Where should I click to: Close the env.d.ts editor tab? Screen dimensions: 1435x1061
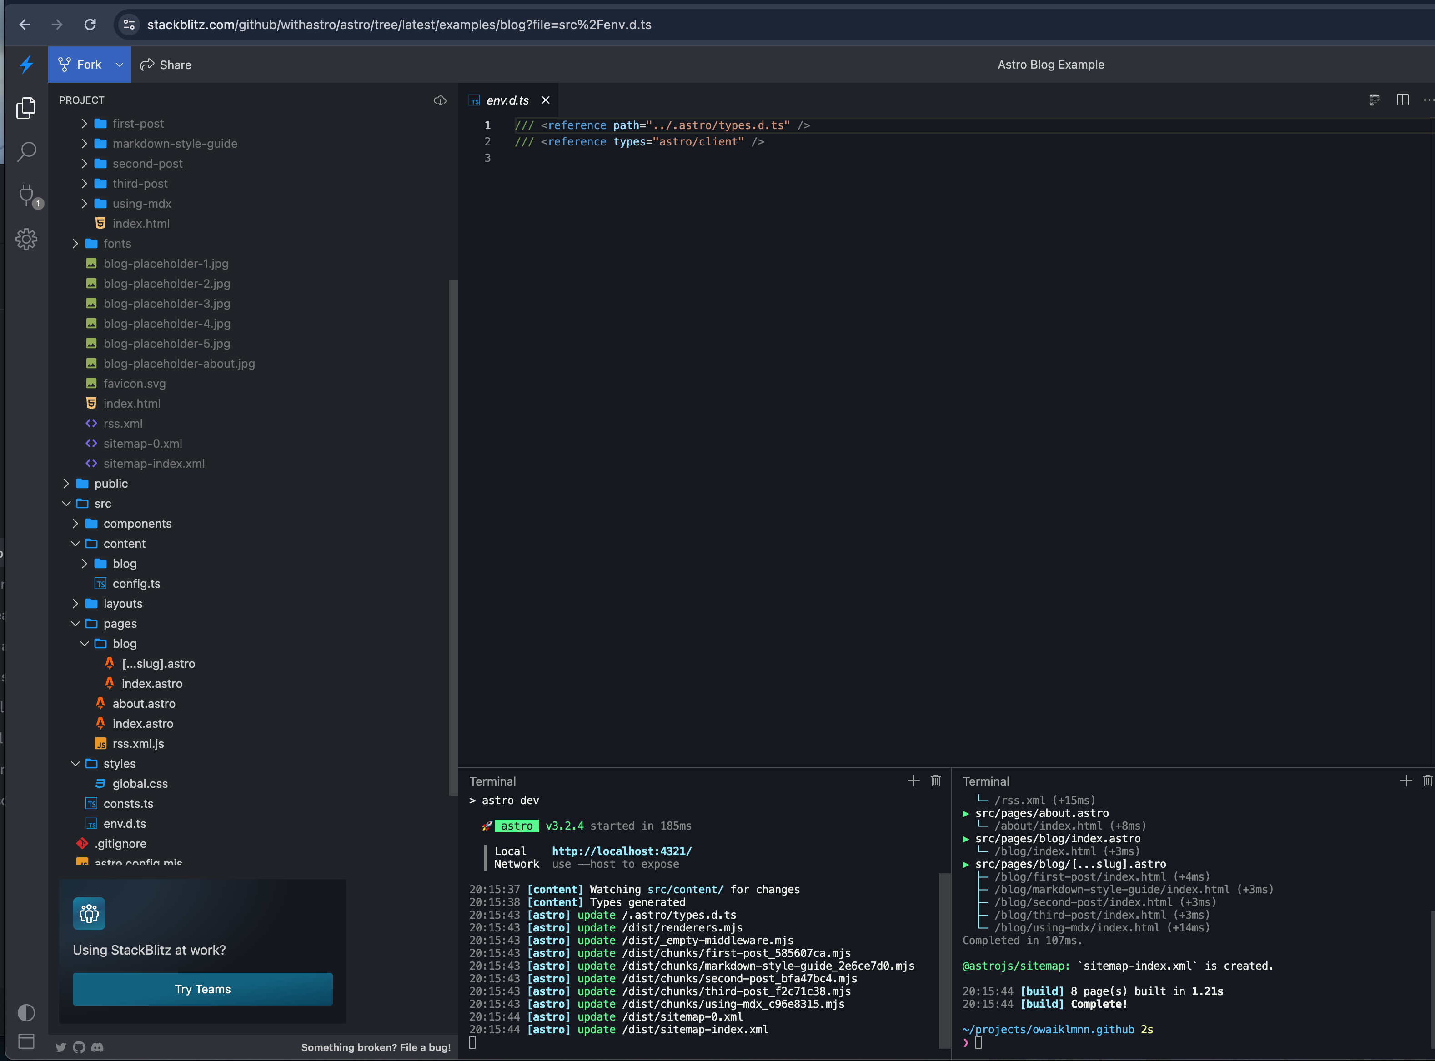click(545, 100)
